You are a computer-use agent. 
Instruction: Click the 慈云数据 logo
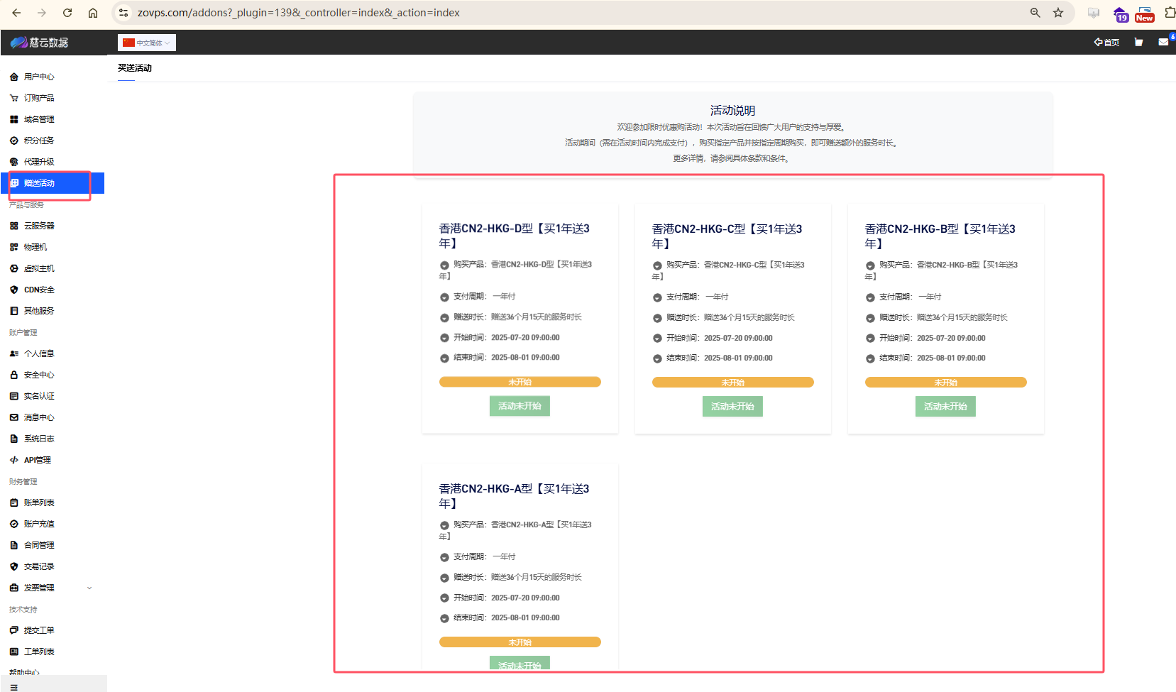coord(40,43)
